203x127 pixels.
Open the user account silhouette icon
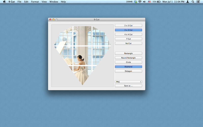pyautogui.click(x=188, y=2)
